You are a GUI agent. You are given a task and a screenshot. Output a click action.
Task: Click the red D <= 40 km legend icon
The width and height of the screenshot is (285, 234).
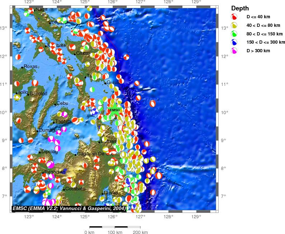(234, 17)
